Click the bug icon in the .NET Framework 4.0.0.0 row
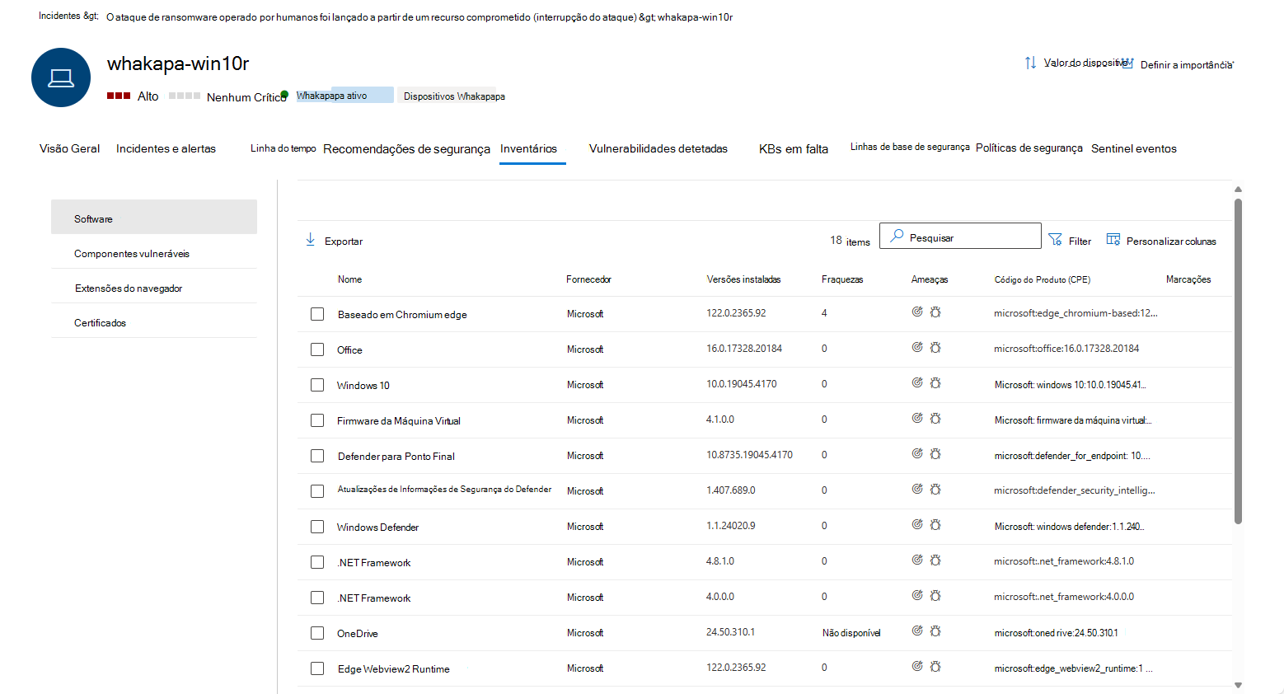 click(x=935, y=596)
